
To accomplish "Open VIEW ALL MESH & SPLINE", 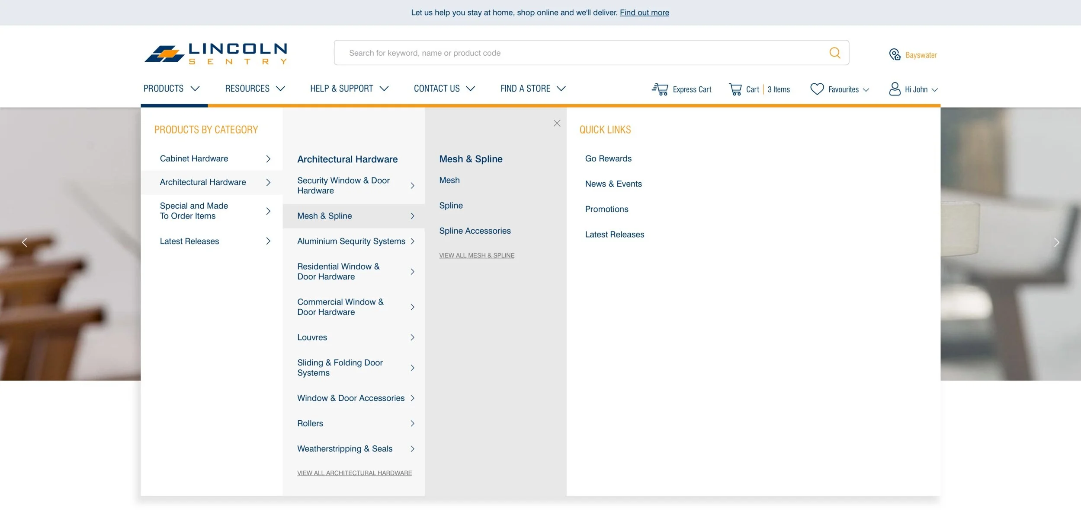I will [x=476, y=255].
